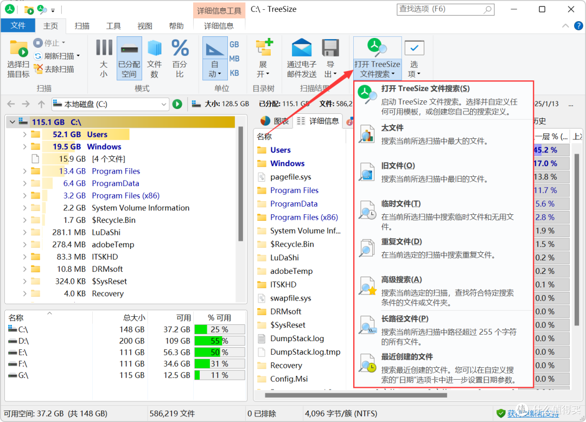Choose the 长路径文件(P) search option
The height and width of the screenshot is (422, 586).
443,330
